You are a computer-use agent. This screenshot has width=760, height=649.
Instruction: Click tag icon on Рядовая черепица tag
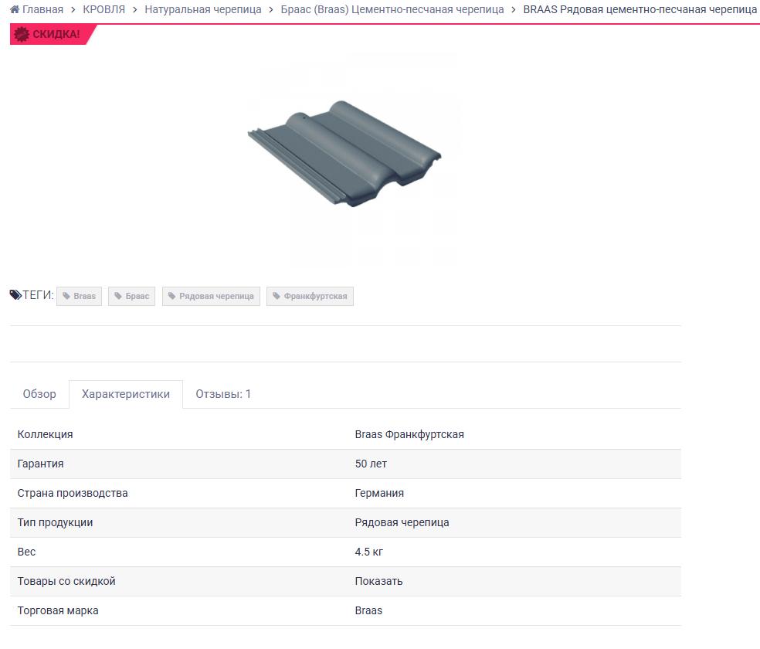click(x=171, y=296)
